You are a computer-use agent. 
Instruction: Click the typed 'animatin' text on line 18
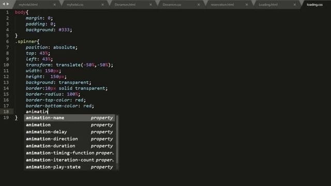click(x=37, y=112)
